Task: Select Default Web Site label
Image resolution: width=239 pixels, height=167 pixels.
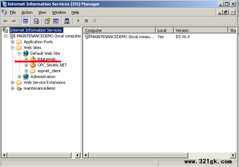Action: pos(45,54)
